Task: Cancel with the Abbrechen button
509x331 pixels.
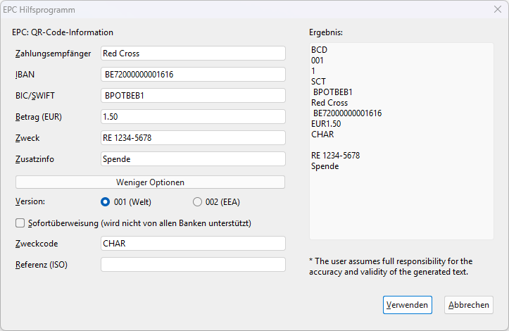Action: [x=469, y=305]
